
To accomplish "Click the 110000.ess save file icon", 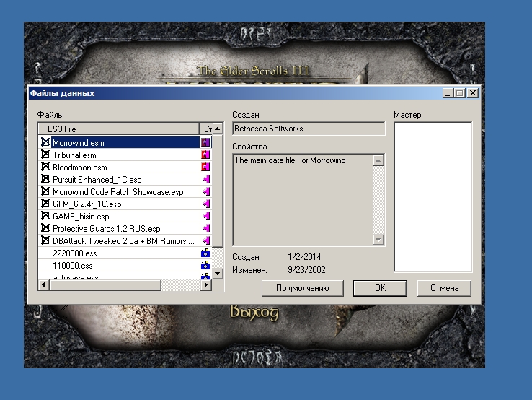I will pyautogui.click(x=205, y=265).
